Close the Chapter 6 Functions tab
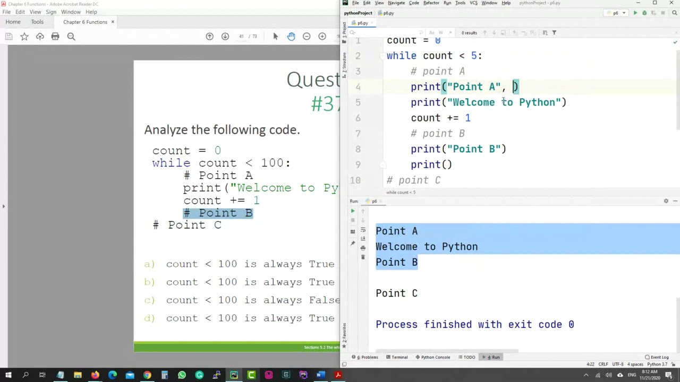Image resolution: width=680 pixels, height=382 pixels. (x=113, y=22)
